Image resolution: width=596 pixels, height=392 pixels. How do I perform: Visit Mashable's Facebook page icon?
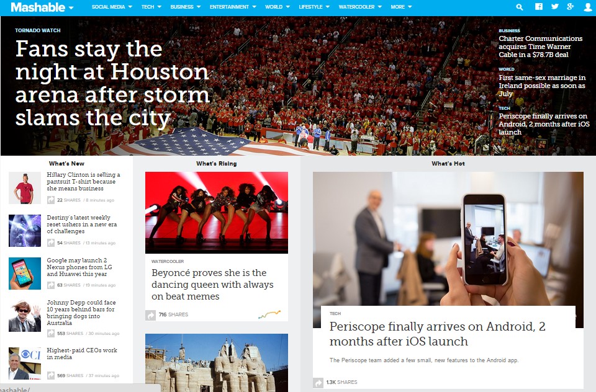point(539,6)
